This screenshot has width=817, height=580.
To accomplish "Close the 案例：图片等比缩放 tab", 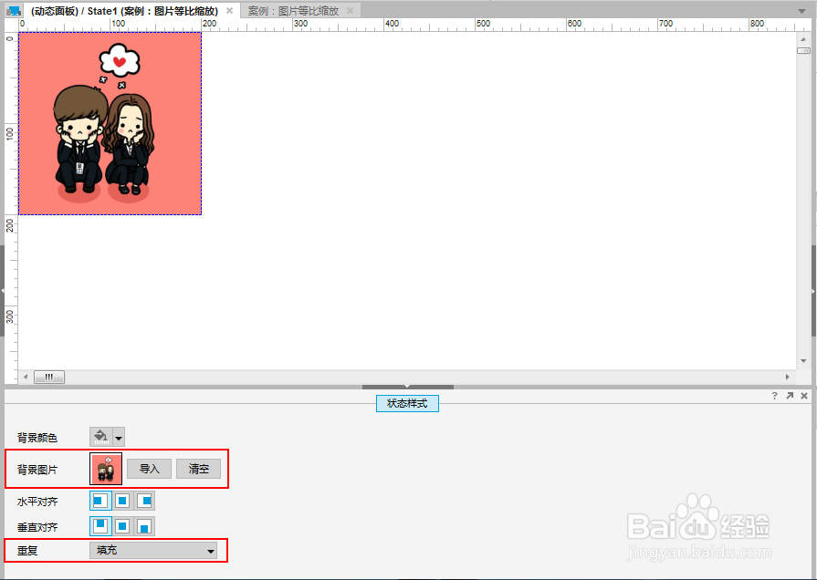I will pyautogui.click(x=351, y=11).
